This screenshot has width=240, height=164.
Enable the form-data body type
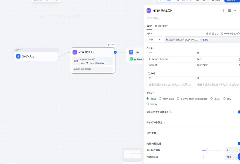160,99
